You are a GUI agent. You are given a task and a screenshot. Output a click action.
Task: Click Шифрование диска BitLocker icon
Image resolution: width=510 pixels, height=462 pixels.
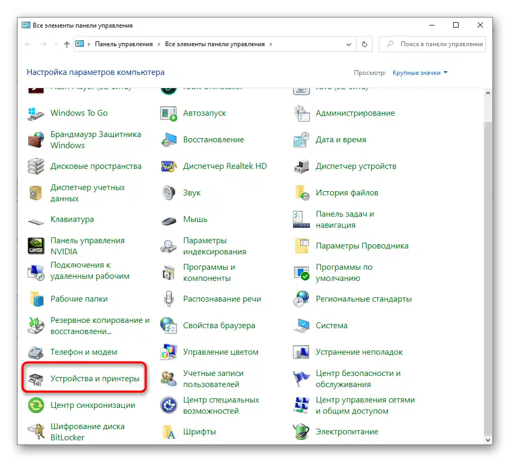(x=36, y=432)
